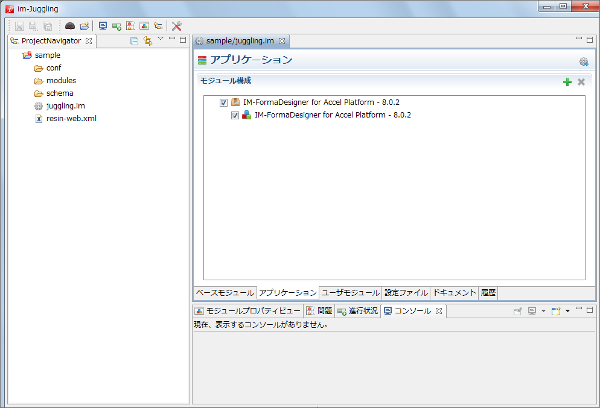Remove module with gray X icon
Screen dimensions: 600x408
click(x=581, y=82)
